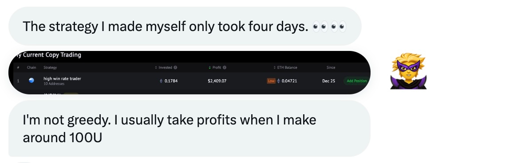This screenshot has width=521, height=163.
Task: Sort by the Invested column arrows
Action: 156,68
